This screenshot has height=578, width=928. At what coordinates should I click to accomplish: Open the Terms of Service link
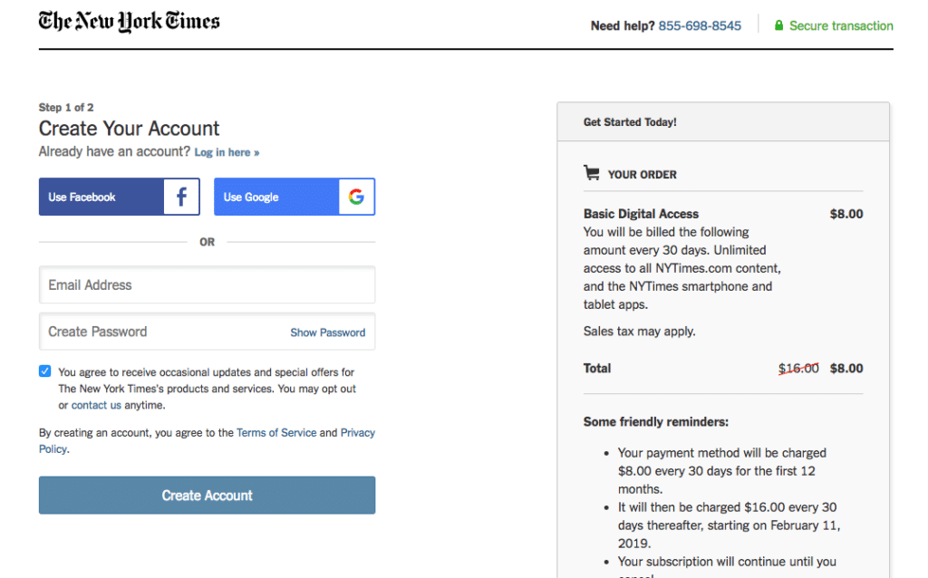[276, 433]
